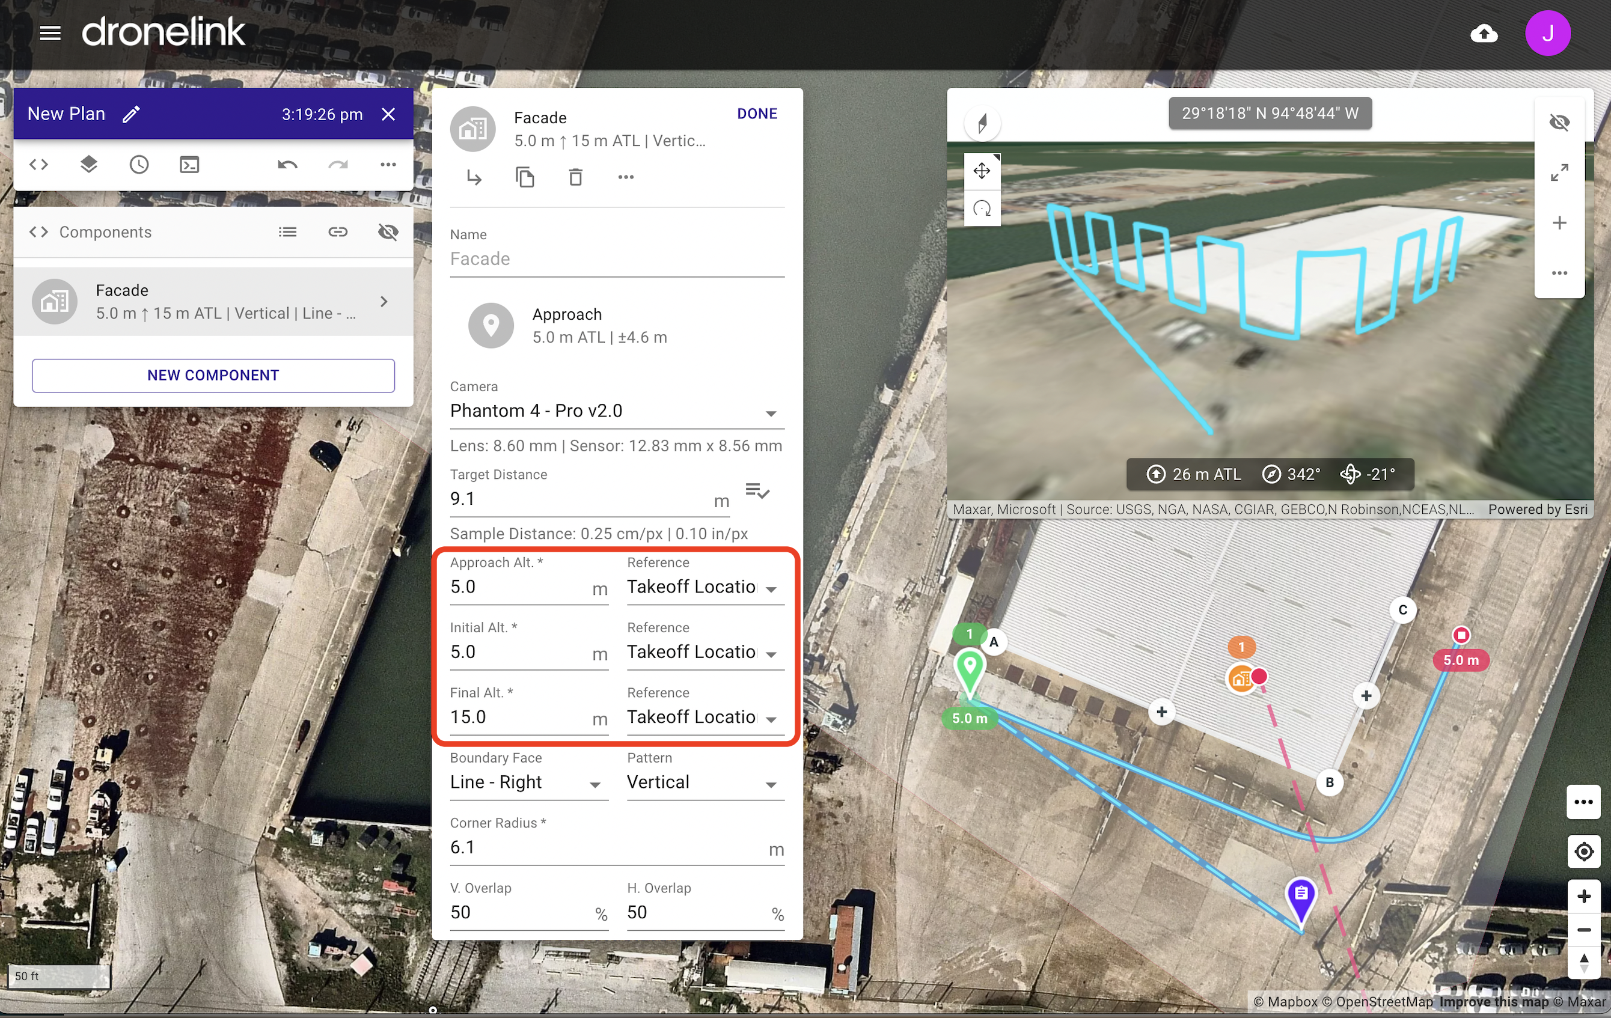Open the Final Alt. Reference dropdown
Image resolution: width=1611 pixels, height=1018 pixels.
[x=705, y=717]
